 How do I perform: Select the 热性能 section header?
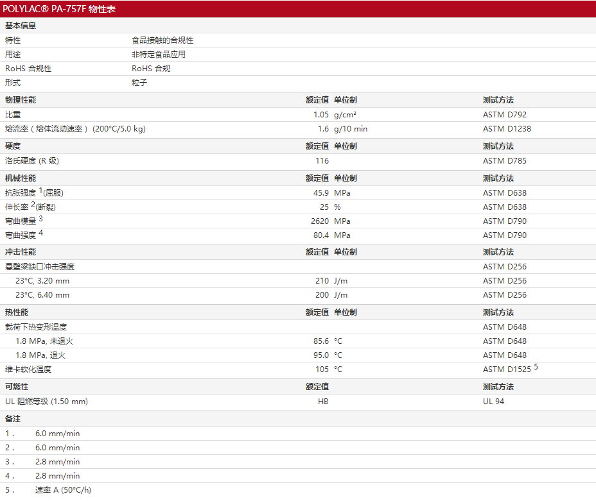pyautogui.click(x=17, y=312)
